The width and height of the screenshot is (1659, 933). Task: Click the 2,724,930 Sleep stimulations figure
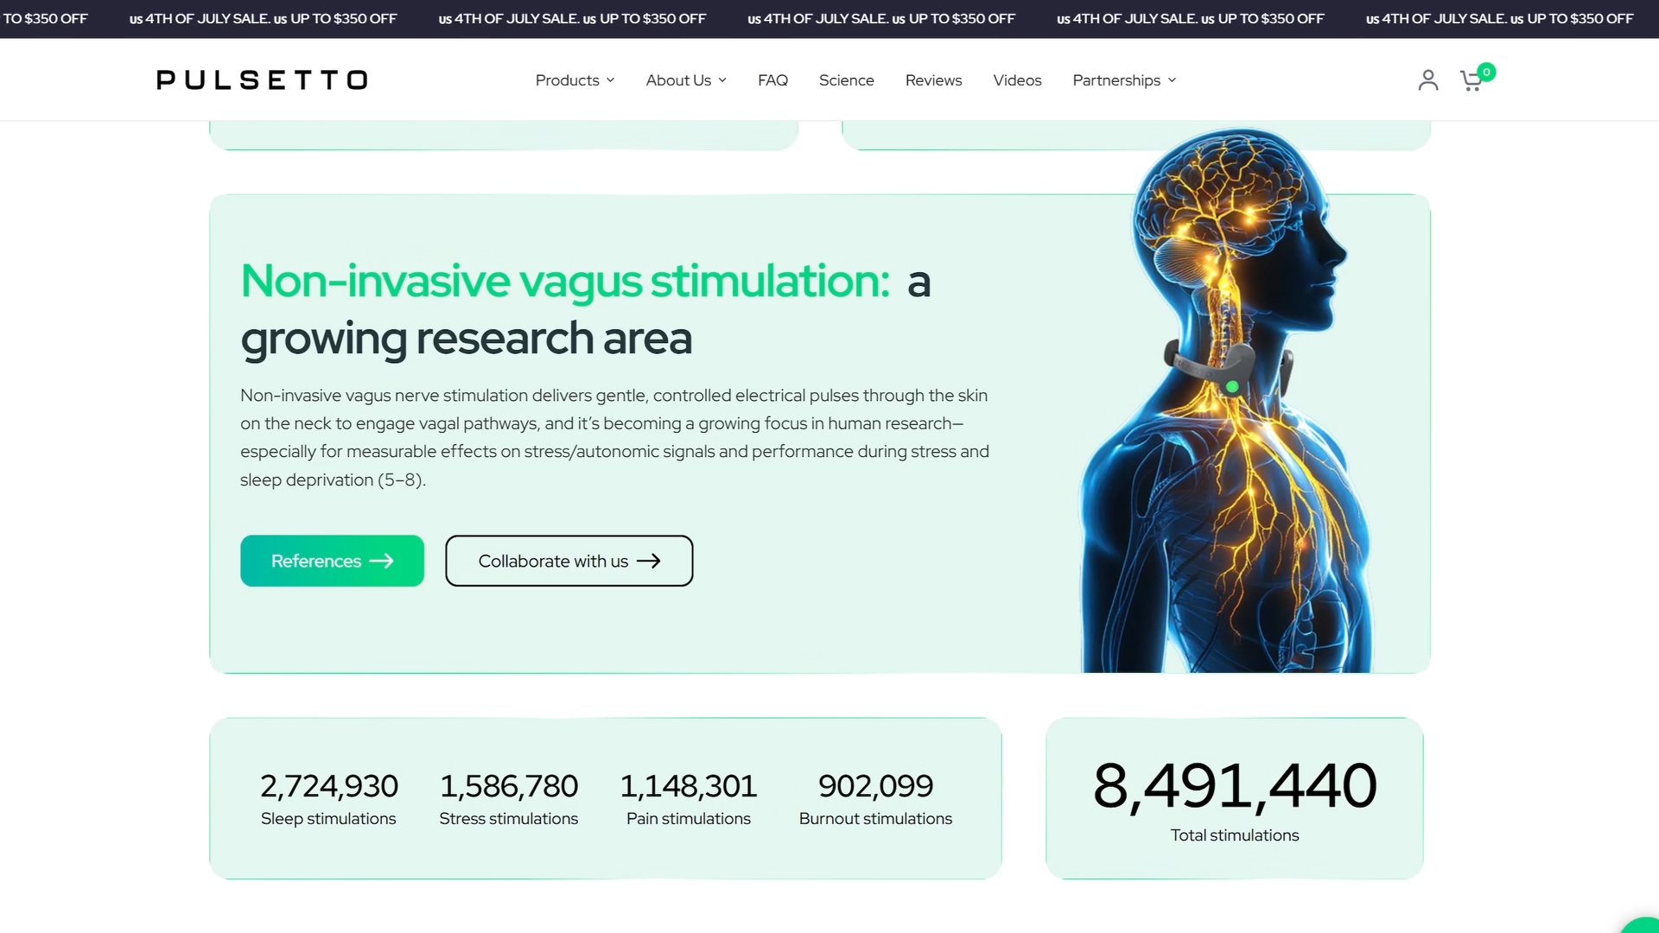(328, 786)
